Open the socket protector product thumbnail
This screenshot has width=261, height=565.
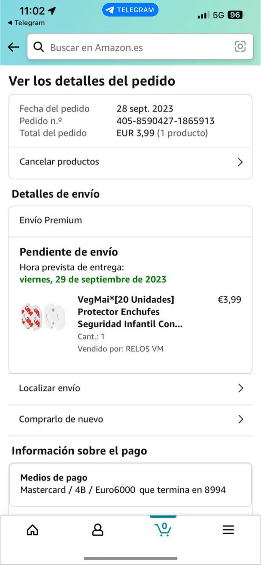(x=44, y=316)
